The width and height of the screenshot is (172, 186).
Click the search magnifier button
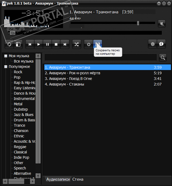pyautogui.click(x=163, y=58)
